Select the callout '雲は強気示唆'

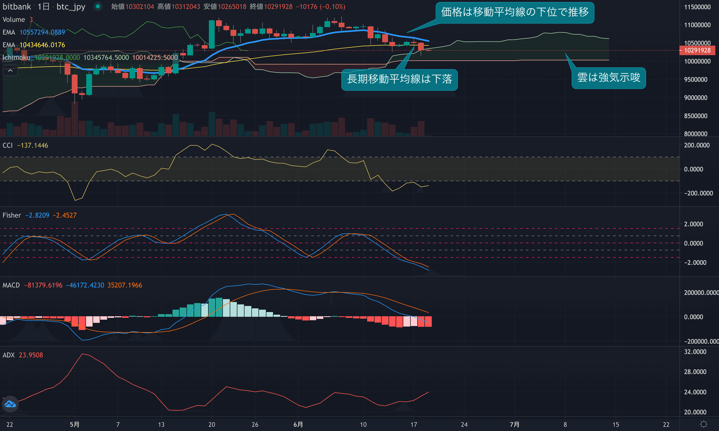tap(608, 78)
